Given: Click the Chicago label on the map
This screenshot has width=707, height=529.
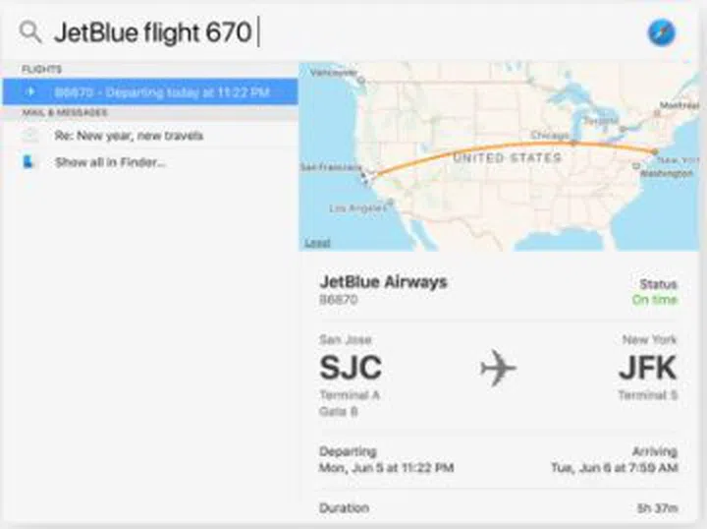Looking at the screenshot, I should [x=550, y=135].
